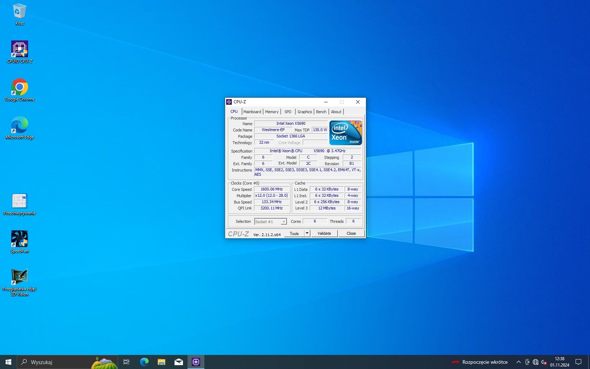Screen dimensions: 590x369
Task: Click the 12 MBytes Level 3 cache value
Action: (x=327, y=208)
